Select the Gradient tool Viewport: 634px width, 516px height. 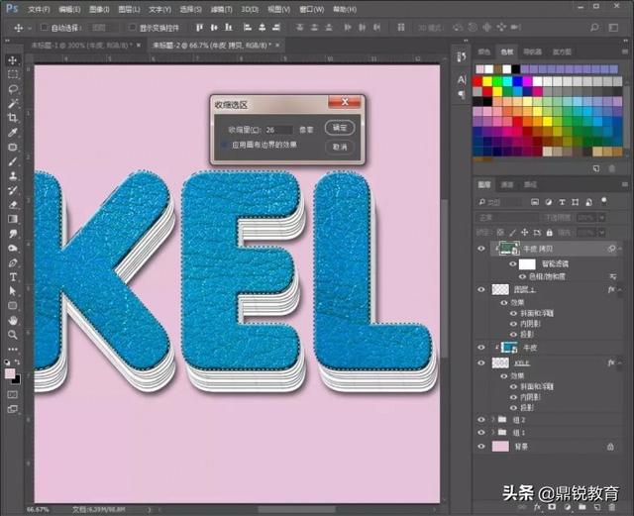coord(13,219)
